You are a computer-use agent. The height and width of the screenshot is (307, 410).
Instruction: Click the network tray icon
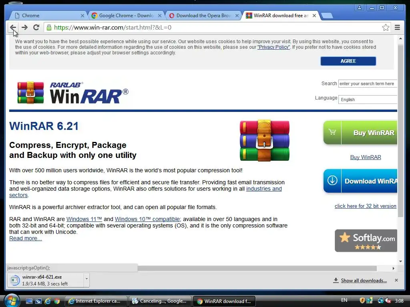click(x=380, y=301)
